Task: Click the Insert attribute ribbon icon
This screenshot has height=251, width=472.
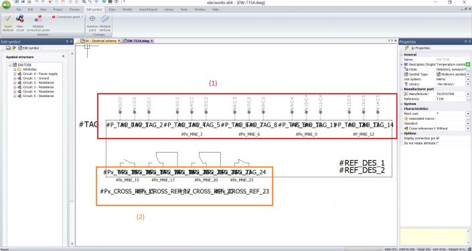Action: pyautogui.click(x=8, y=23)
